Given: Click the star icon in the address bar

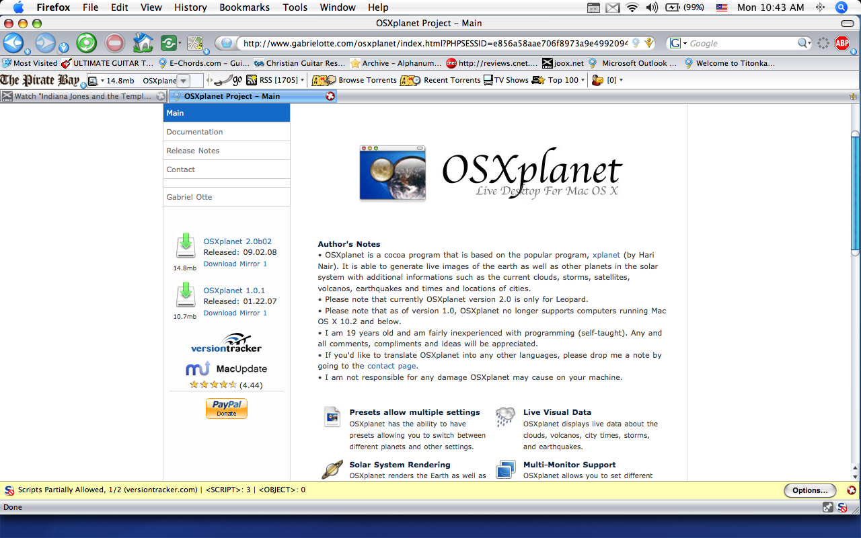Looking at the screenshot, I should pyautogui.click(x=648, y=43).
